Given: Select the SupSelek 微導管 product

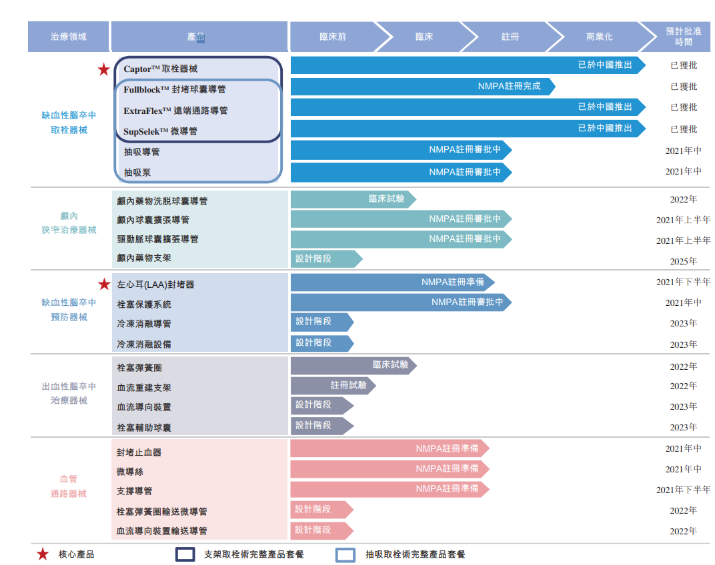Looking at the screenshot, I should pyautogui.click(x=160, y=131).
